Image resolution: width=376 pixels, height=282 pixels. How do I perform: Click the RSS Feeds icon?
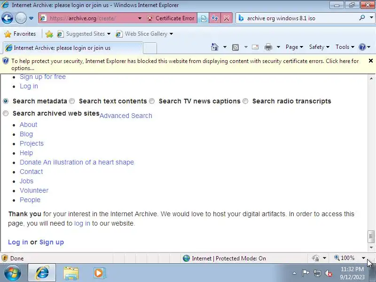click(x=235, y=47)
